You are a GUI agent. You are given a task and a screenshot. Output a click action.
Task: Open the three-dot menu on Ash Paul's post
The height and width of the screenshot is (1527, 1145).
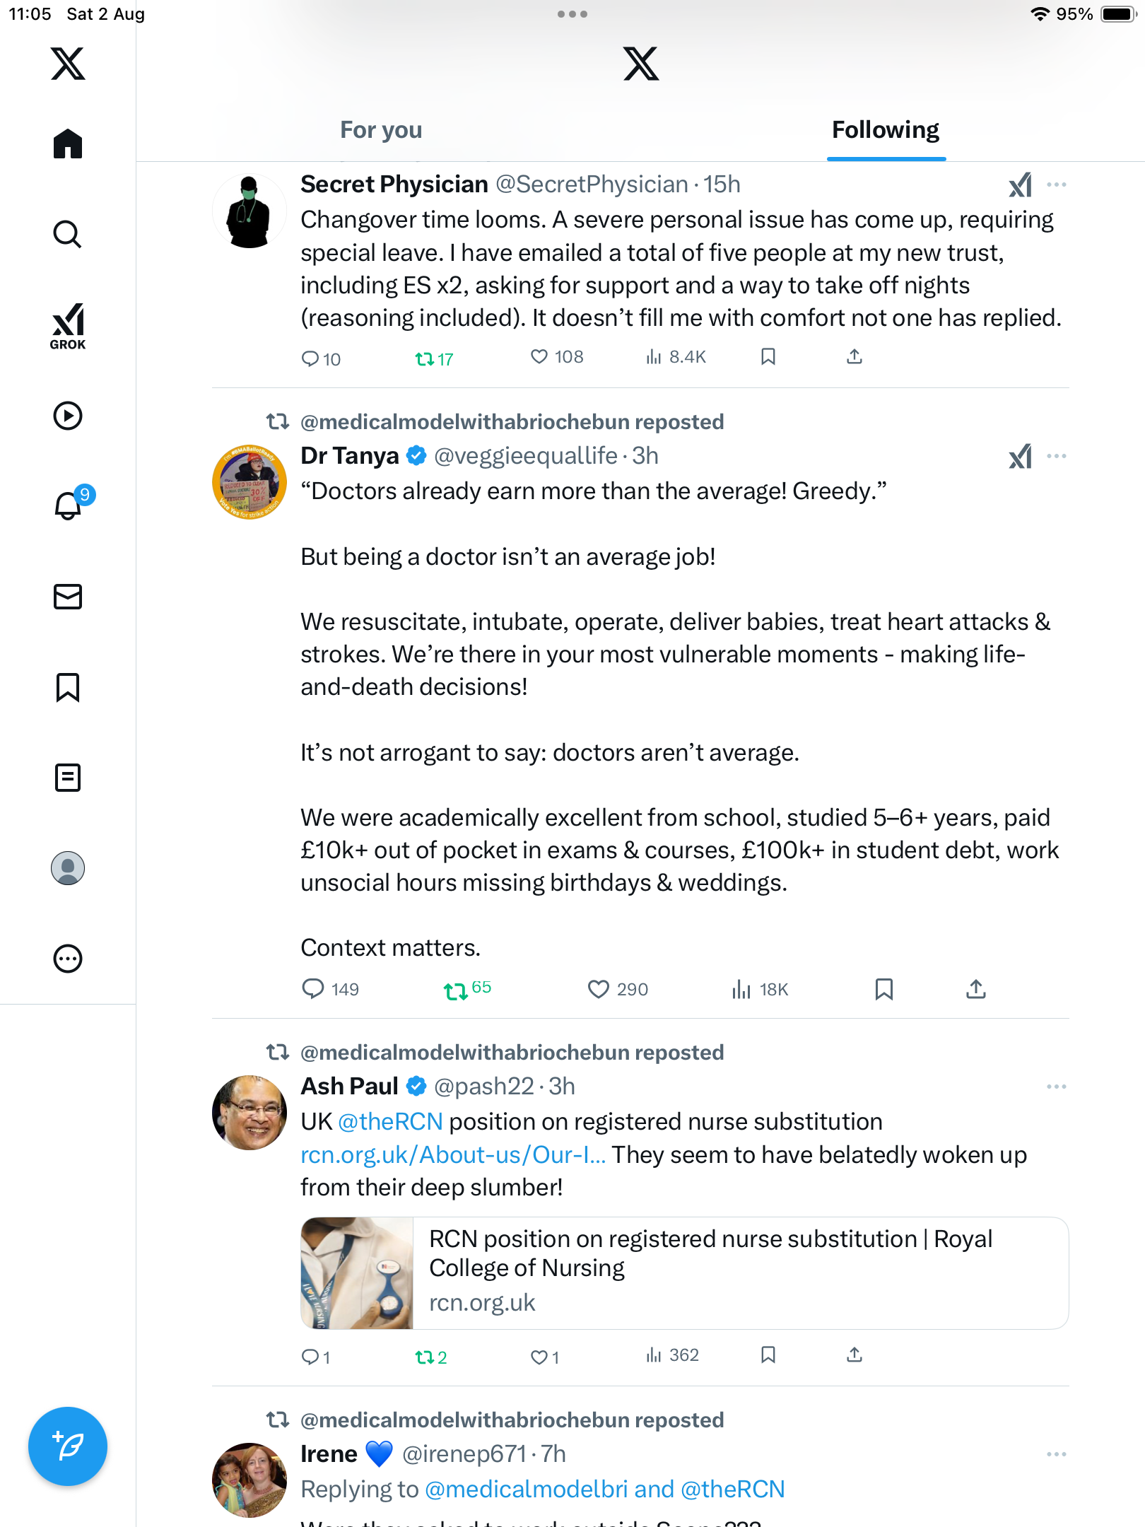(x=1057, y=1087)
